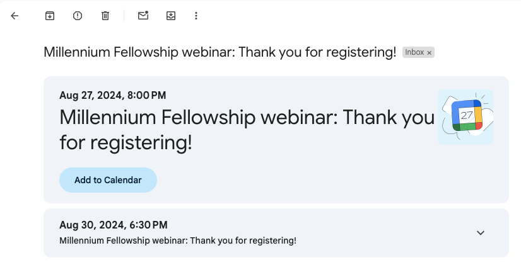Click the Inbox label chip text
521x265 pixels.
[x=414, y=52]
